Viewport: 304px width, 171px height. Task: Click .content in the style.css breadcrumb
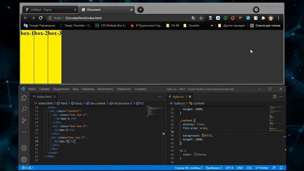(x=197, y=104)
